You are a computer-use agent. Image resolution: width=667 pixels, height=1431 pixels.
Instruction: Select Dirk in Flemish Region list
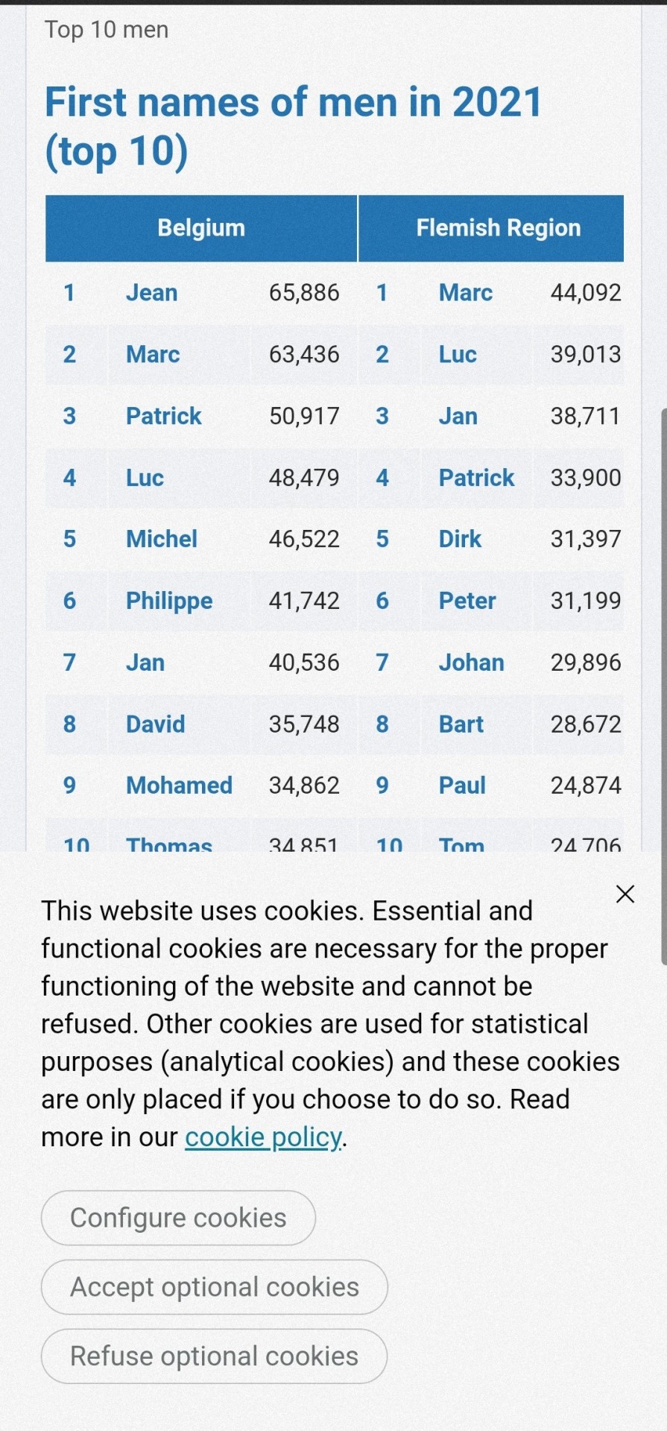460,539
